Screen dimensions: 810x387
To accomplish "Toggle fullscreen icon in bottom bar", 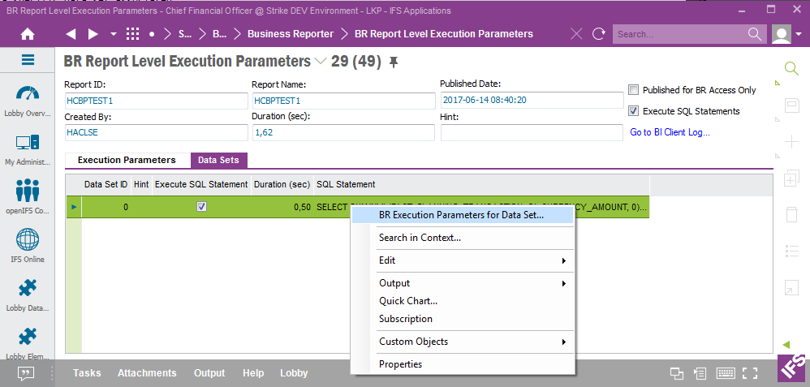I will tap(750, 373).
